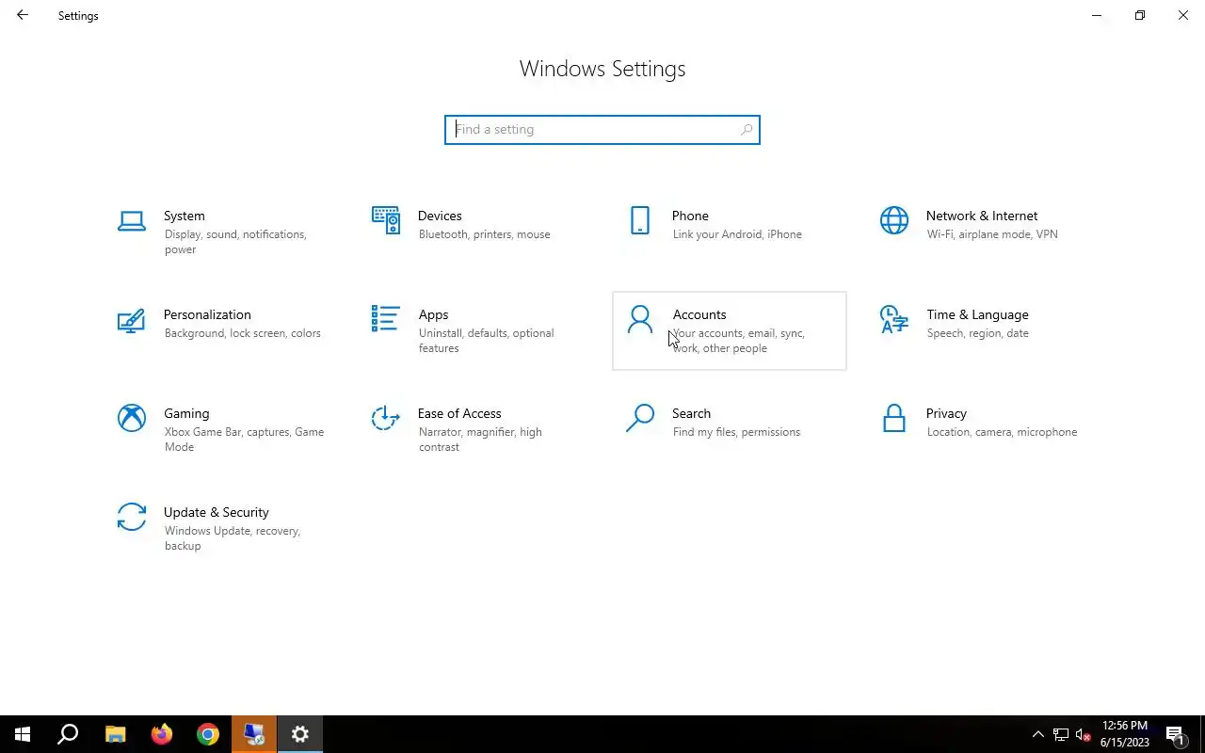Click the Gaming Xbox icon

pos(132,418)
